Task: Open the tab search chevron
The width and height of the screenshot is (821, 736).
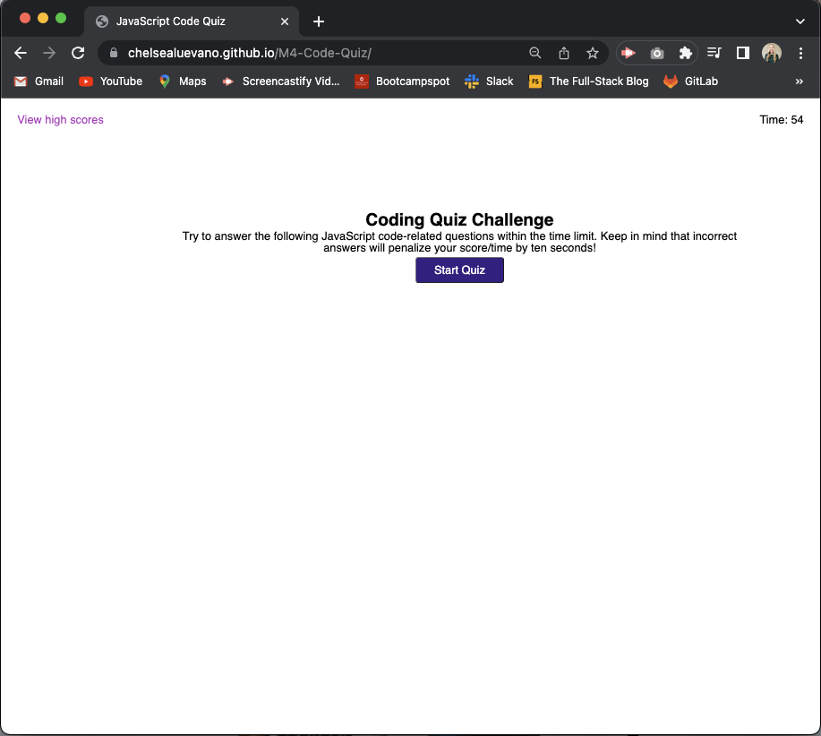Action: (x=800, y=21)
